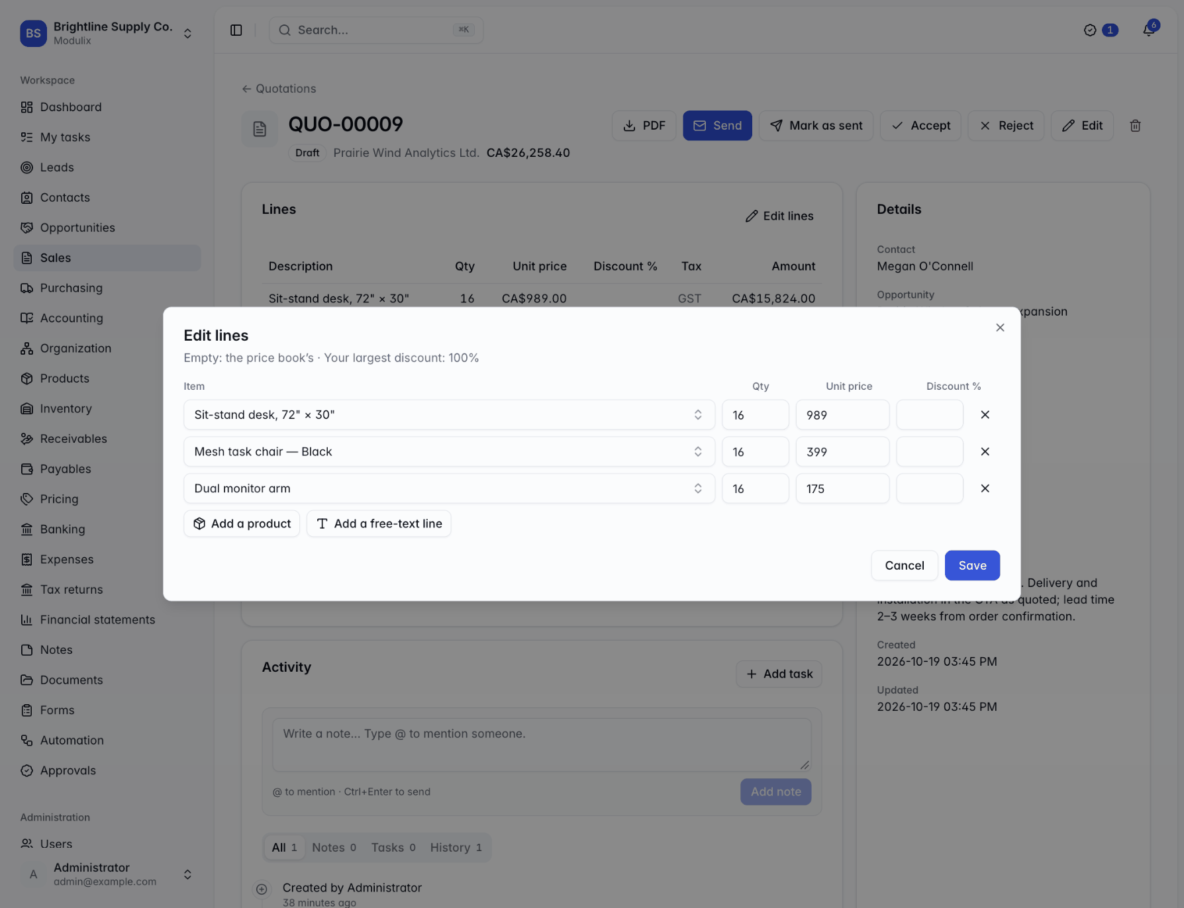Image resolution: width=1184 pixels, height=908 pixels.
Task: Click Add task in Activity
Action: click(779, 674)
